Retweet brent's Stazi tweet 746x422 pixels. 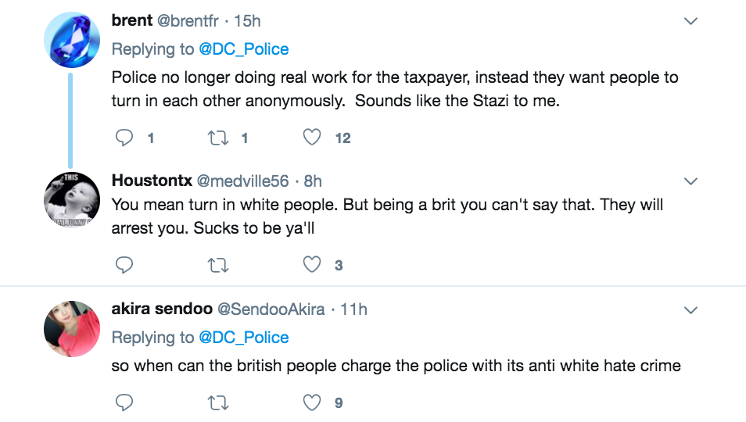[218, 138]
